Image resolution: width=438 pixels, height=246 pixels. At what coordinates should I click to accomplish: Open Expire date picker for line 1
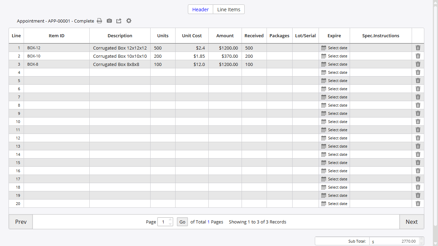click(x=334, y=48)
